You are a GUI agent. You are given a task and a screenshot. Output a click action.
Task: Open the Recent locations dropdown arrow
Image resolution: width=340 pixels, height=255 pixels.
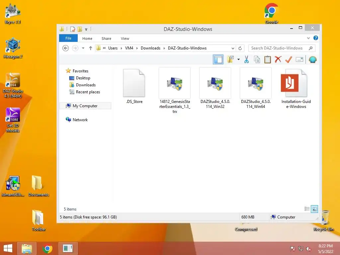[83, 48]
